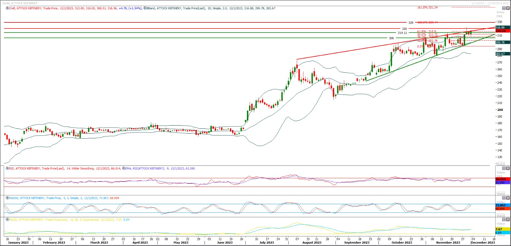This screenshot has width=511, height=246.
Task: Click the 50.0% 311.72 Fibonacci label
Action: (x=427, y=35)
